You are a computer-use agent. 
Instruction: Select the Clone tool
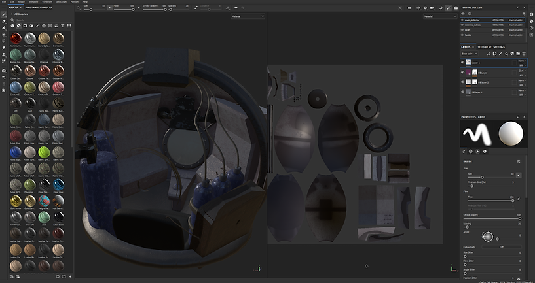[x=4, y=54]
